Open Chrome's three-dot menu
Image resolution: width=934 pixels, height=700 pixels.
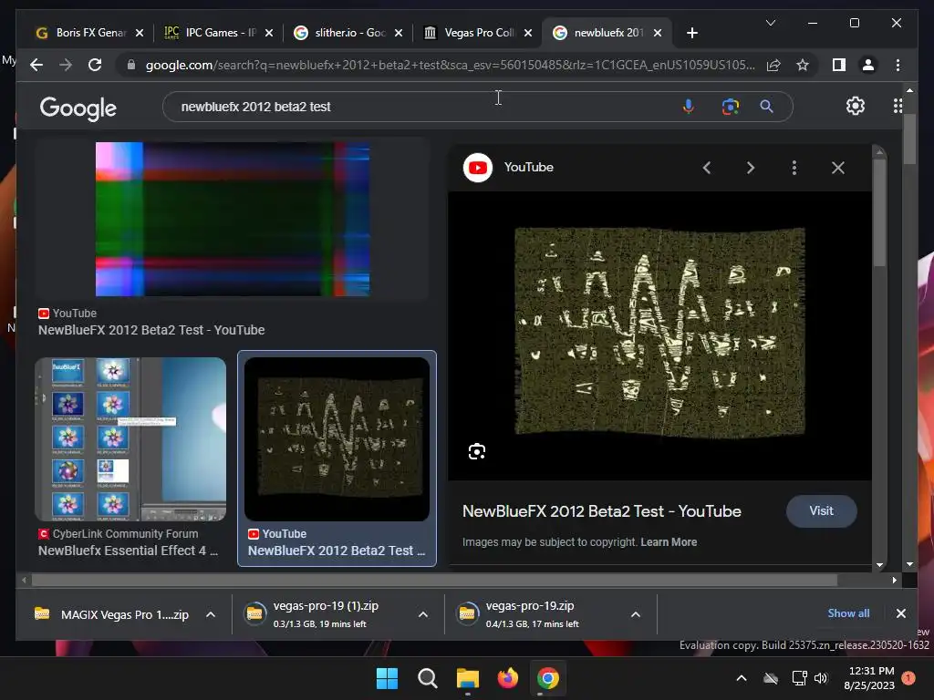point(898,65)
